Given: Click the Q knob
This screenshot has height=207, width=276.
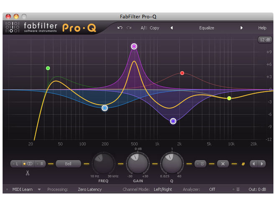Looking at the screenshot, I should pos(172,164).
